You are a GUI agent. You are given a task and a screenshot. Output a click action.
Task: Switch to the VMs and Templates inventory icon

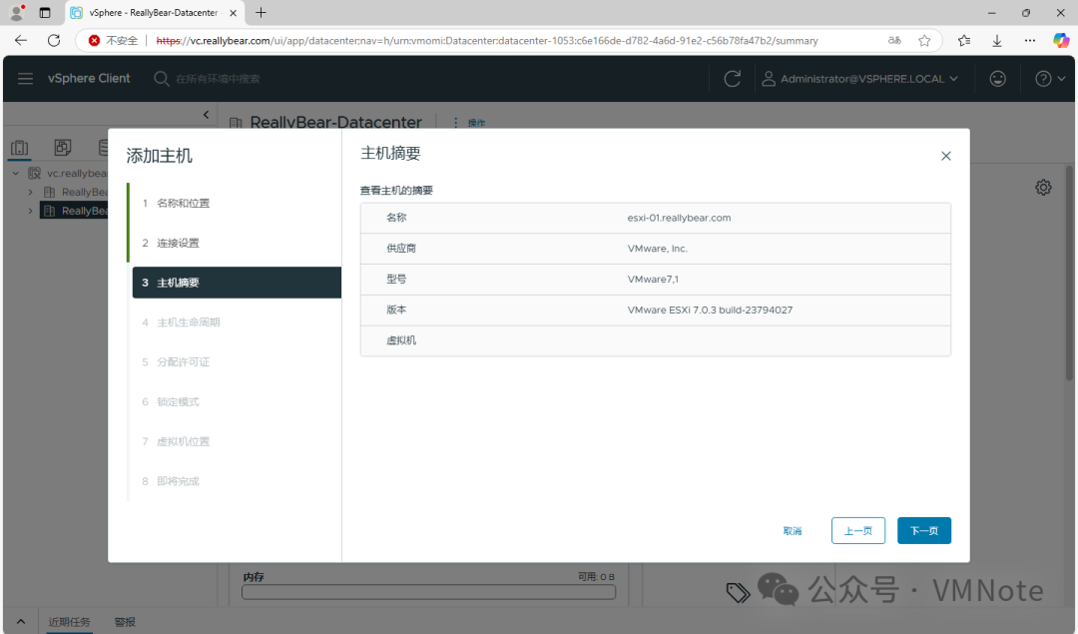[63, 147]
